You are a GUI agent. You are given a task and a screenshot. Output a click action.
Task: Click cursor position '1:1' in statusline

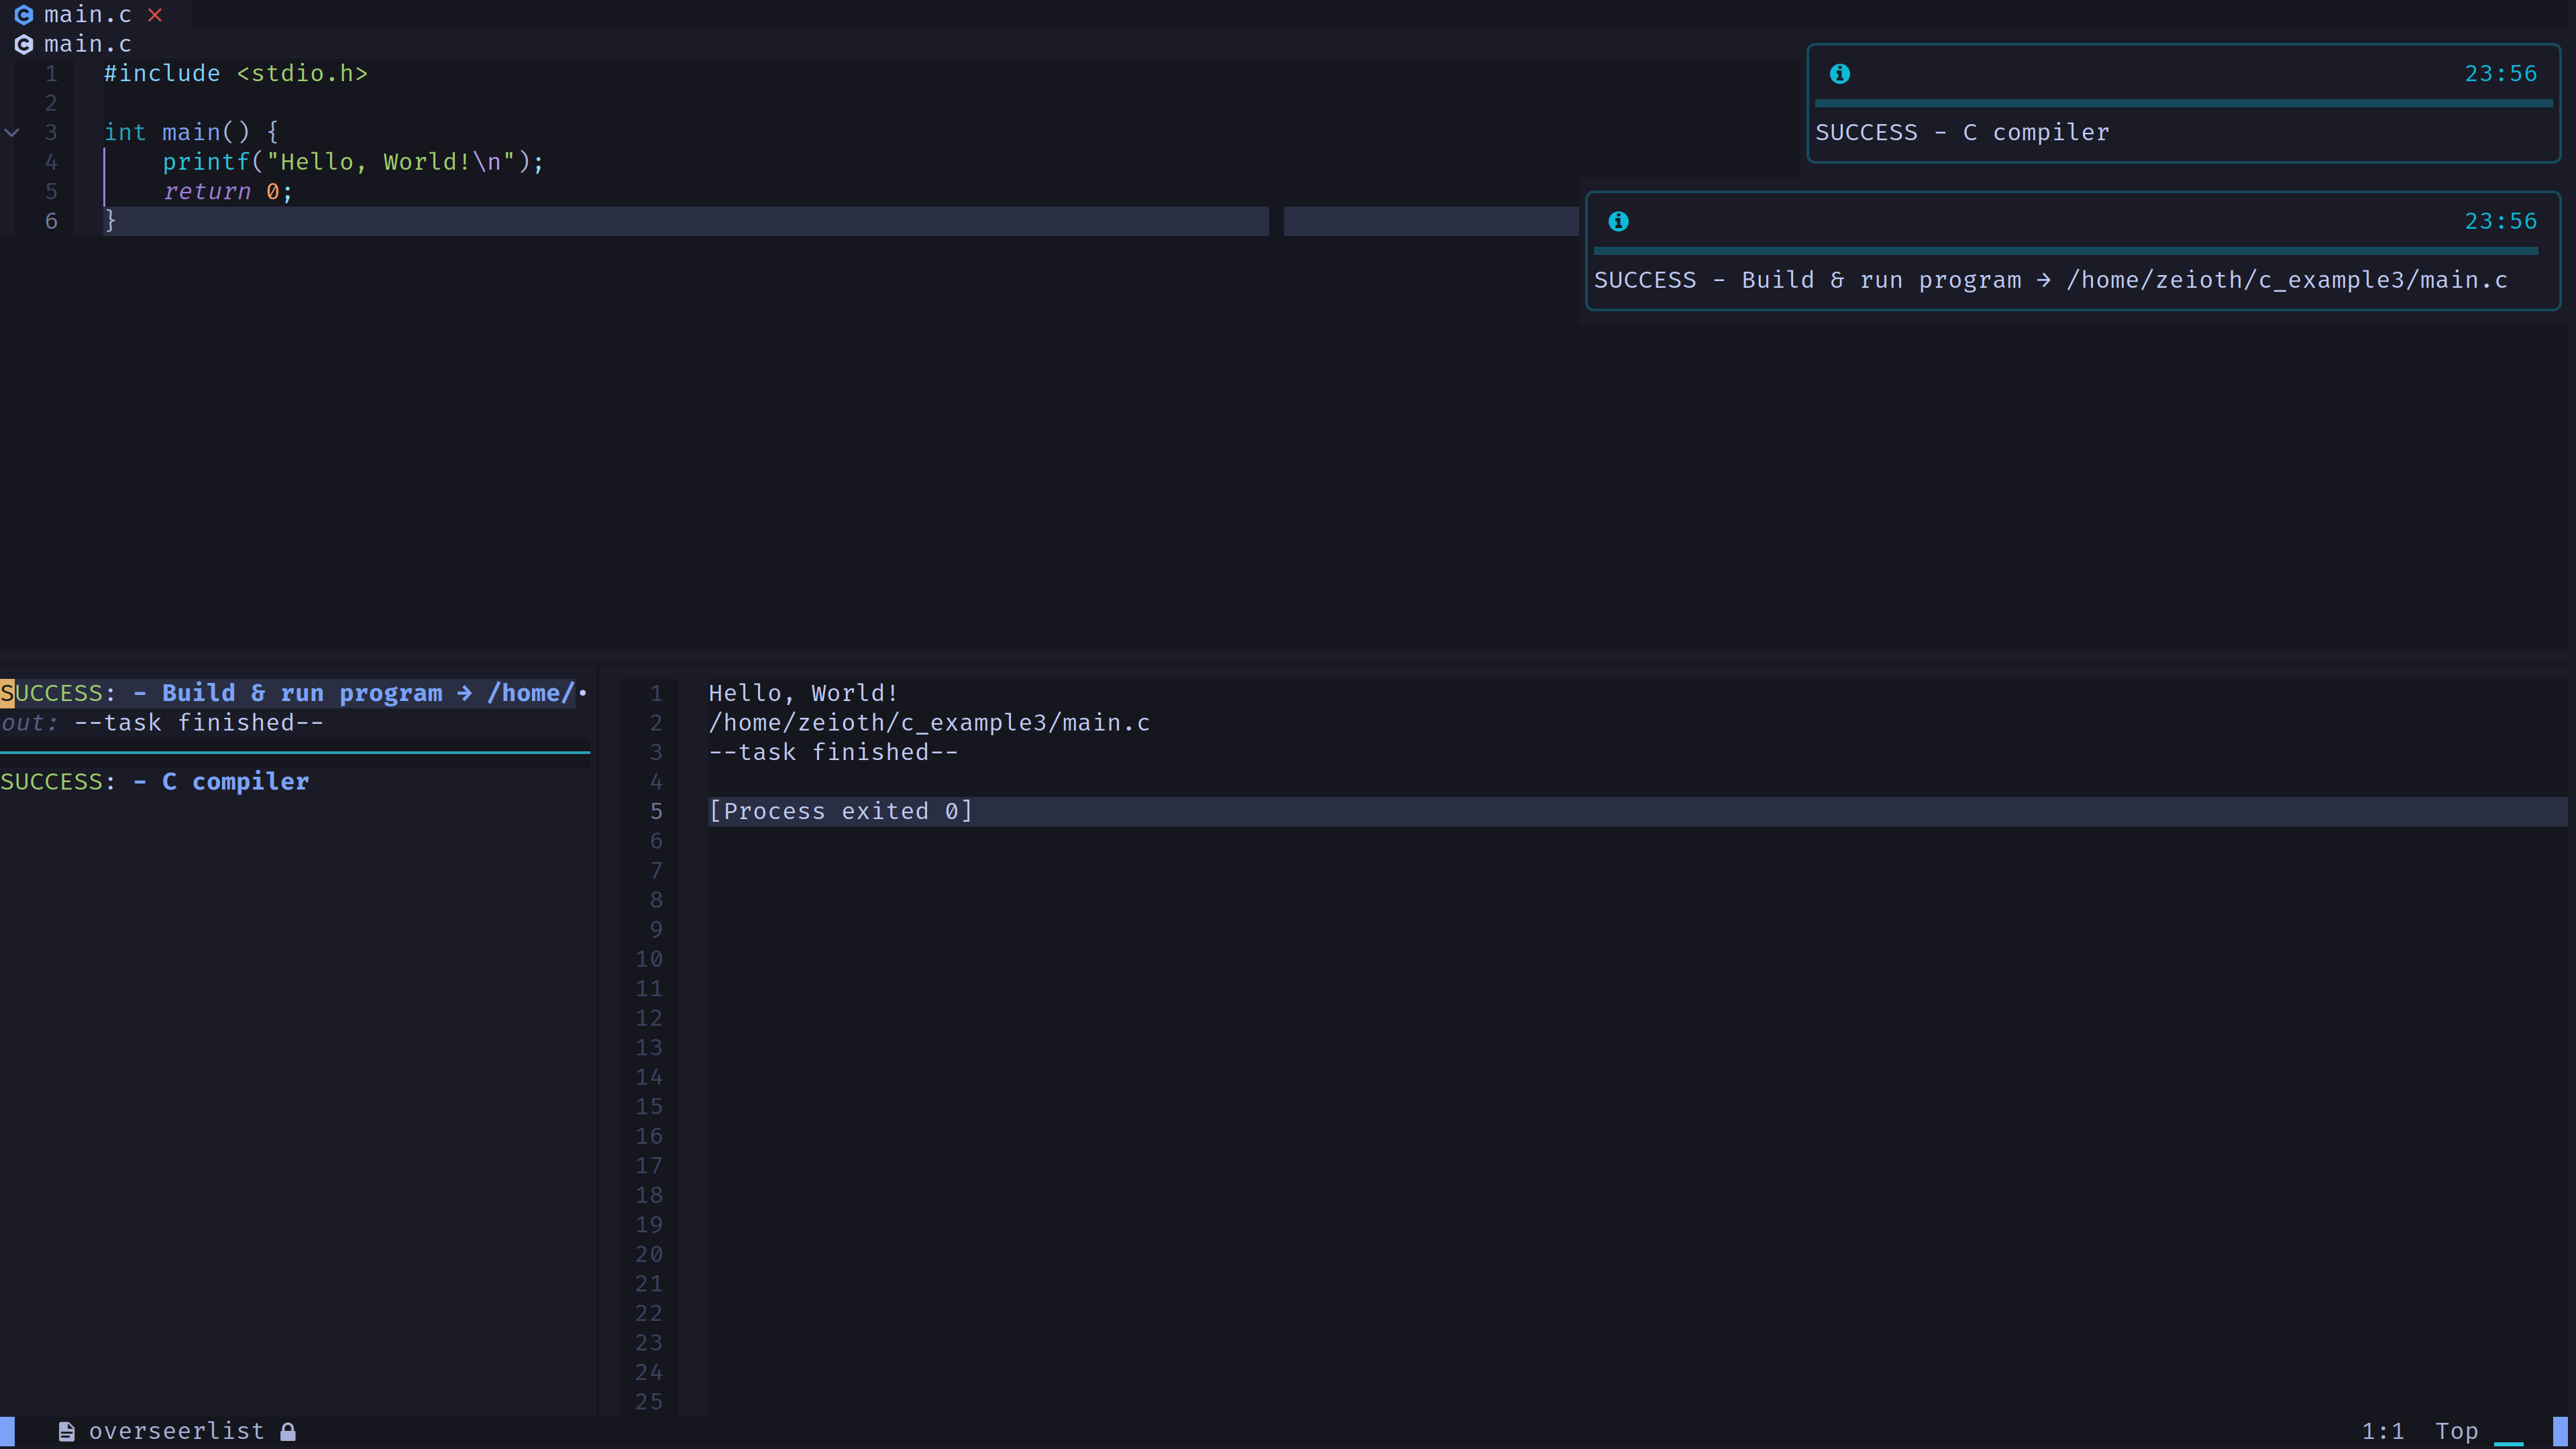[2383, 1432]
